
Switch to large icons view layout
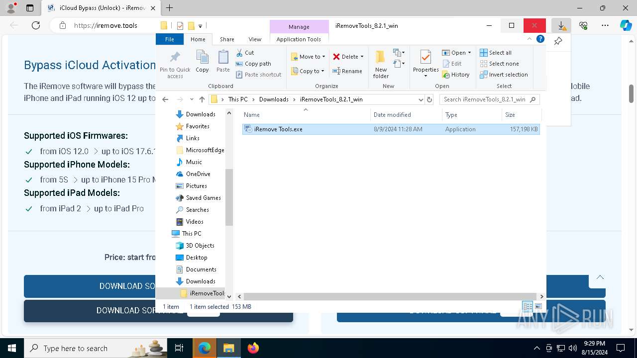tap(538, 306)
